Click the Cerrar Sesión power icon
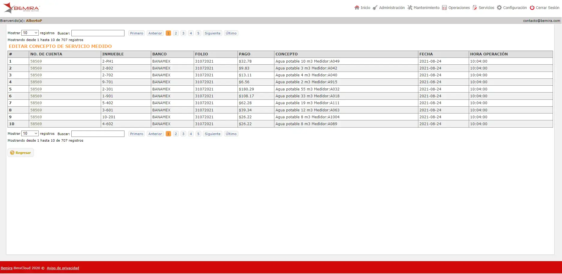The height and width of the screenshot is (274, 562). 532,7
